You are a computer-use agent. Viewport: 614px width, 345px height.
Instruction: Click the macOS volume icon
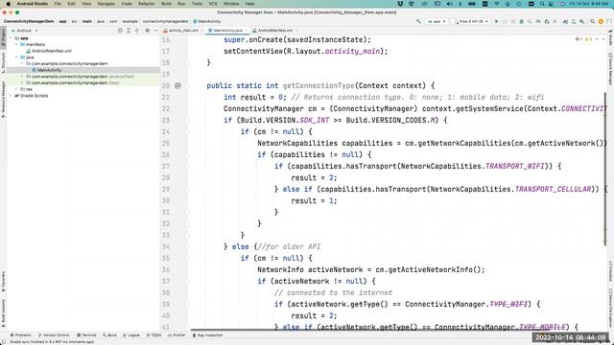point(450,4)
